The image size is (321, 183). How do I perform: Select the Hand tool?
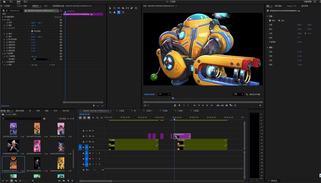click(x=114, y=12)
